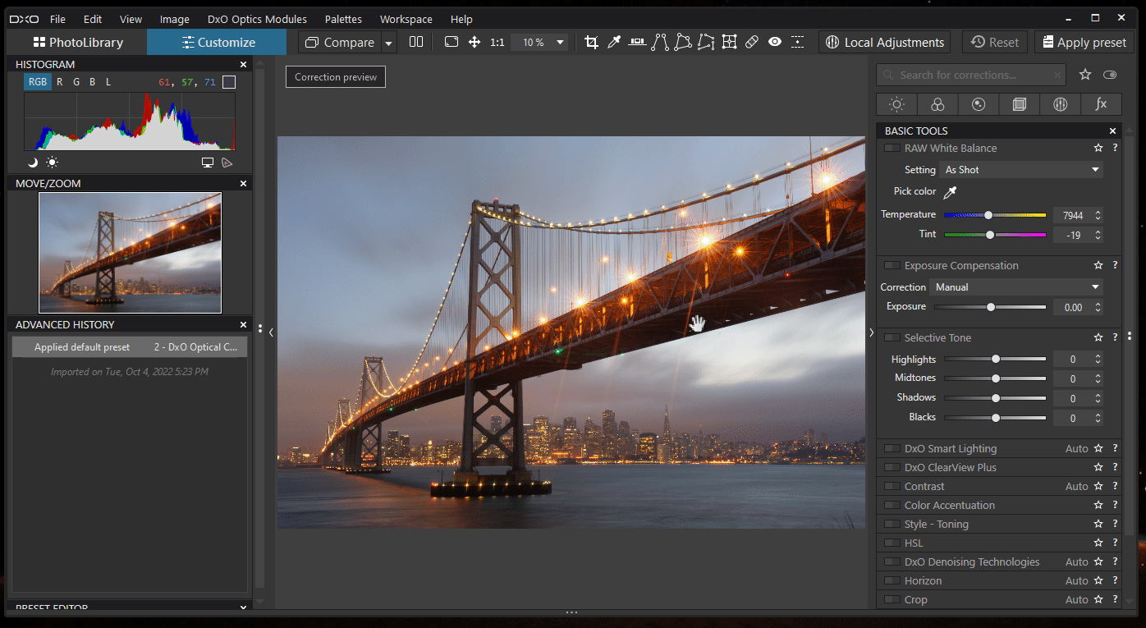The width and height of the screenshot is (1146, 628).
Task: Open the File menu
Action: coord(57,19)
